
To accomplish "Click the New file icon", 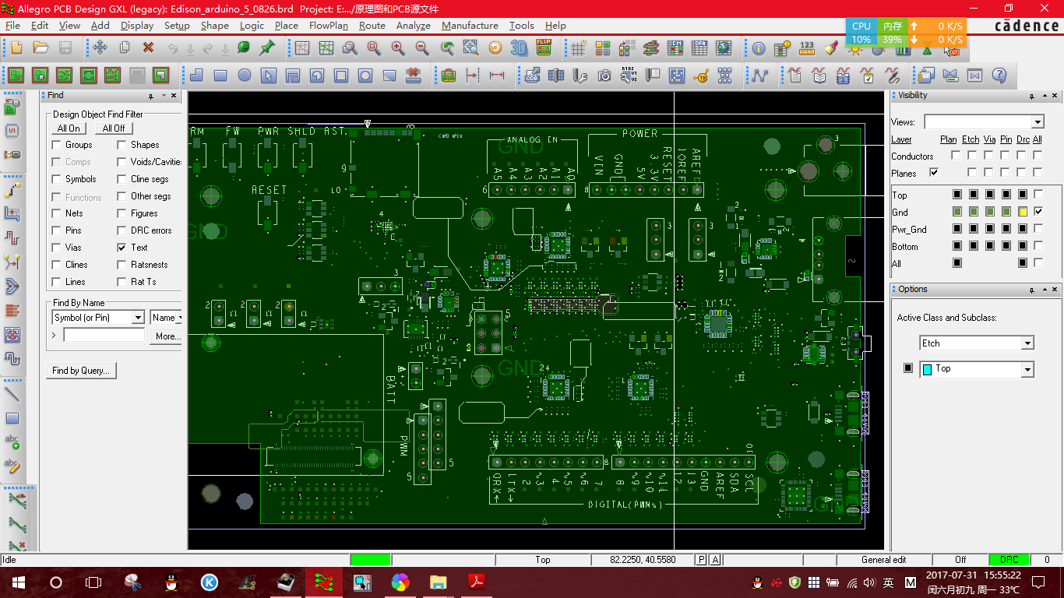I will click(16, 48).
